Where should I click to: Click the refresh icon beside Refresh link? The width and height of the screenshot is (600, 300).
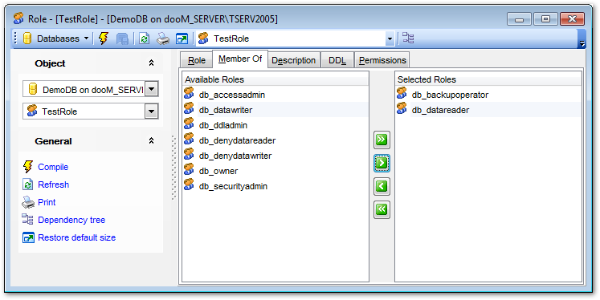(28, 184)
